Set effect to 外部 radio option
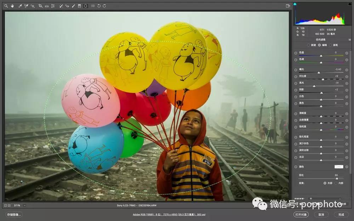Screen dimensions: 354x221 tap(325, 183)
